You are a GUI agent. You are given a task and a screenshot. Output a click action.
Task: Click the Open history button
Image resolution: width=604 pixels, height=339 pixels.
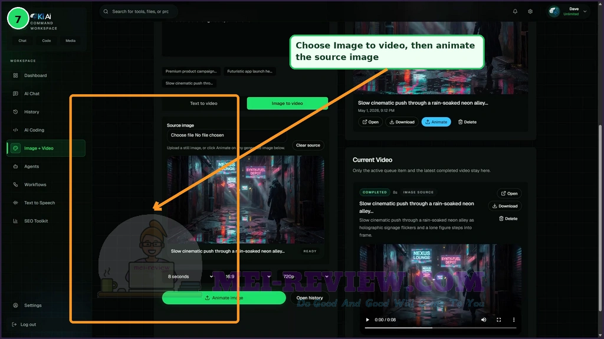pos(310,298)
